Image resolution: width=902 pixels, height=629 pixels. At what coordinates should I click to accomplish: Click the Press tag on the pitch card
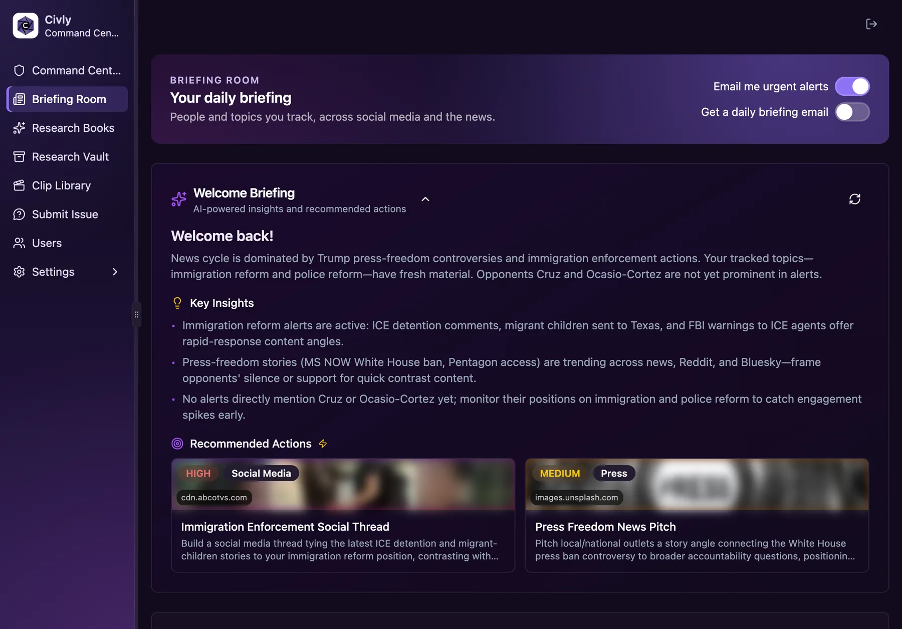(x=614, y=473)
